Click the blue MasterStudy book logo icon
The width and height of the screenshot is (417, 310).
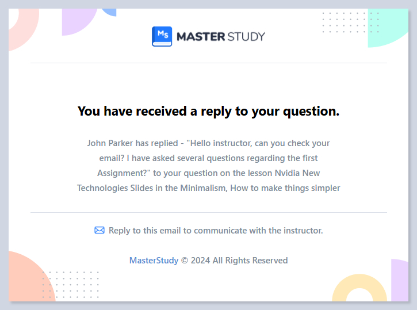[x=162, y=36]
